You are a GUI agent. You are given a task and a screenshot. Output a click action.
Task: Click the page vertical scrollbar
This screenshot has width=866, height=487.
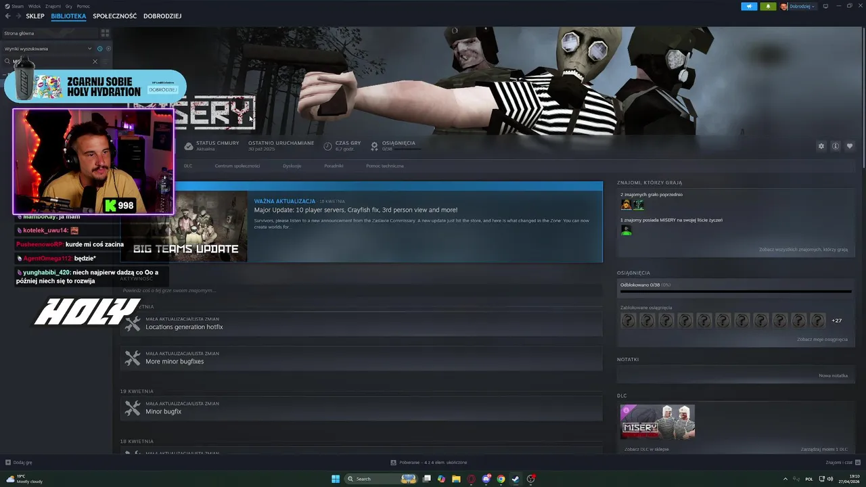(x=863, y=96)
